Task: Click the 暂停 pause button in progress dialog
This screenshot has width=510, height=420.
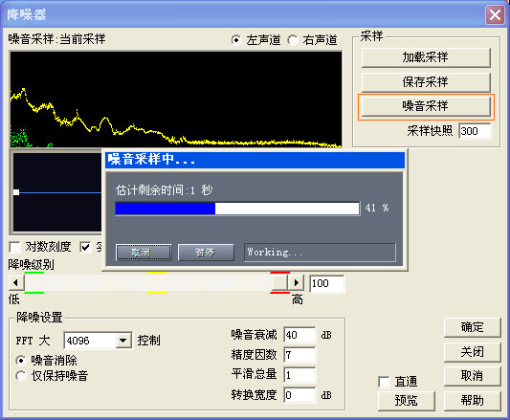Action: click(206, 253)
